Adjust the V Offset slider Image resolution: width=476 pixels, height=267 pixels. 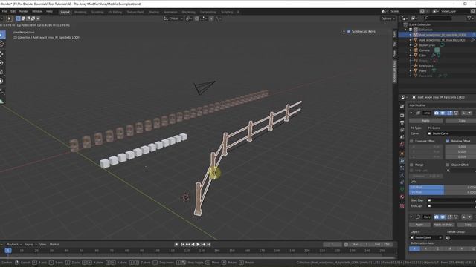coord(443,192)
